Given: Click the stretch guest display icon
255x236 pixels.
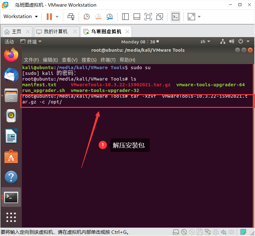Looking at the screenshot, I should [191, 16].
